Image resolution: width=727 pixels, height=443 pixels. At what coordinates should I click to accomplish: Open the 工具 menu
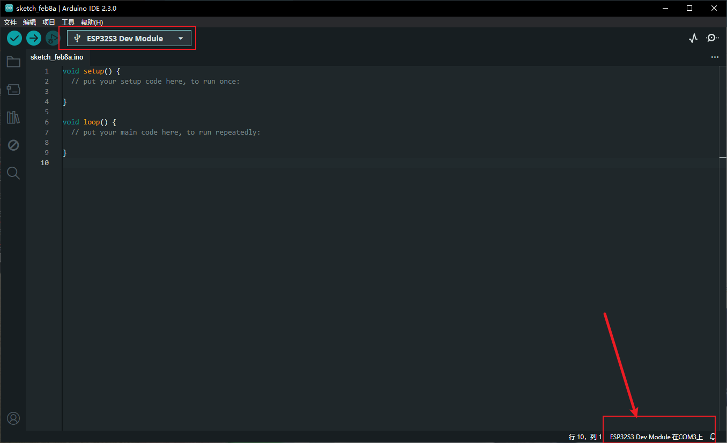click(68, 22)
